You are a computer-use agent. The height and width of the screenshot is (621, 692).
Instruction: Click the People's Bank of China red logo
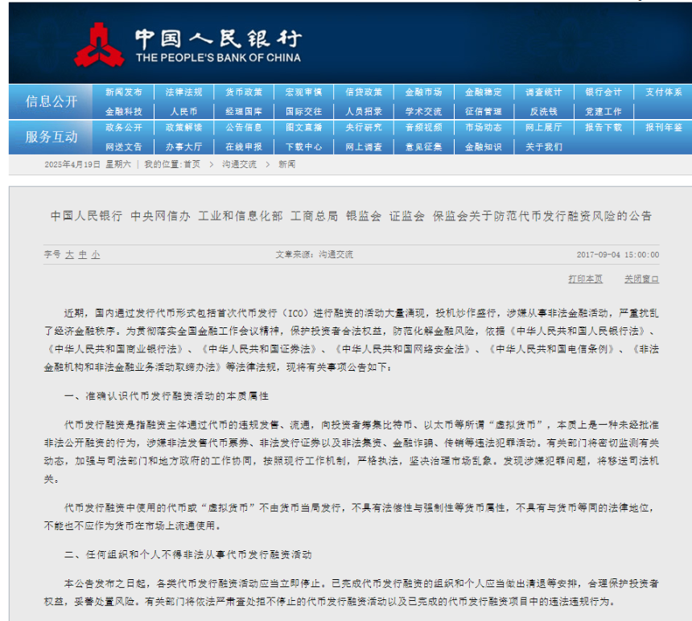[99, 45]
